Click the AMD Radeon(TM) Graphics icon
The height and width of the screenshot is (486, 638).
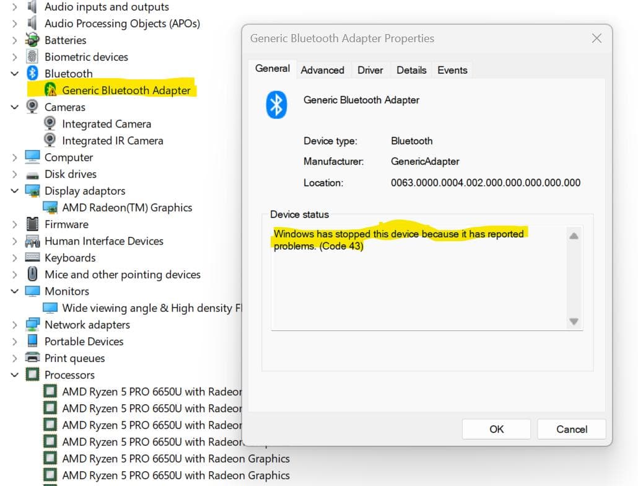click(x=51, y=208)
